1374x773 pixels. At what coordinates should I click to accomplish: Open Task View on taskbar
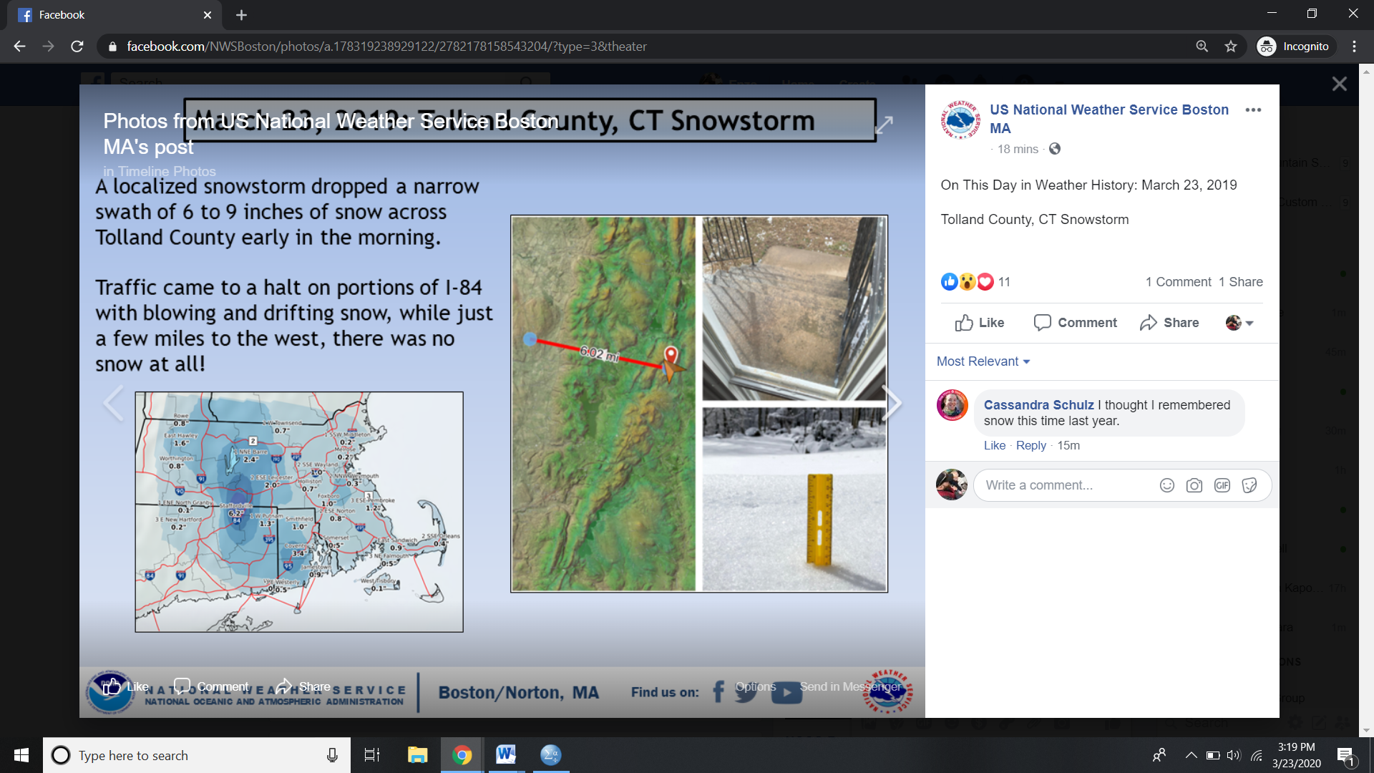tap(372, 755)
